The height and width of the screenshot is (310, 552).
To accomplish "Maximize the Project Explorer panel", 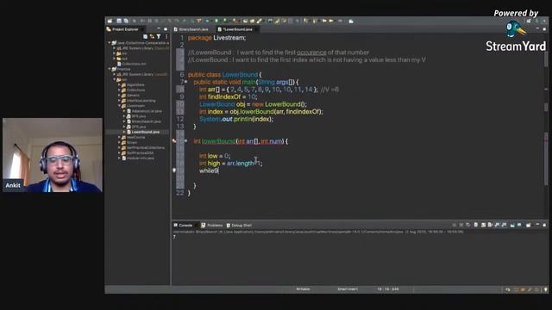I will (166, 29).
